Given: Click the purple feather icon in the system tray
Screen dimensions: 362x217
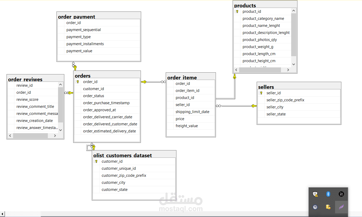Looking at the screenshot, I should click(341, 207).
